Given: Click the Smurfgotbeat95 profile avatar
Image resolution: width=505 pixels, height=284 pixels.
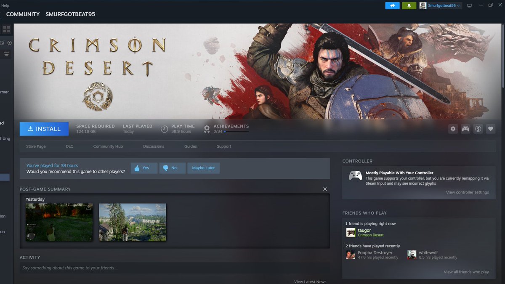Looking at the screenshot, I should (423, 5).
